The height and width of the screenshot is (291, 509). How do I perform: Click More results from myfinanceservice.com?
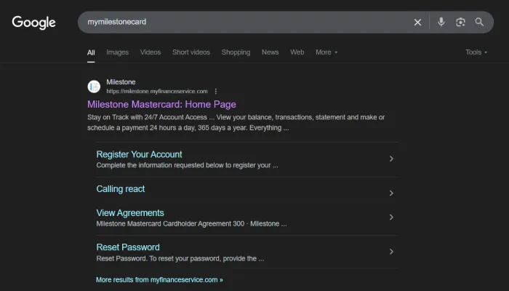click(x=159, y=279)
